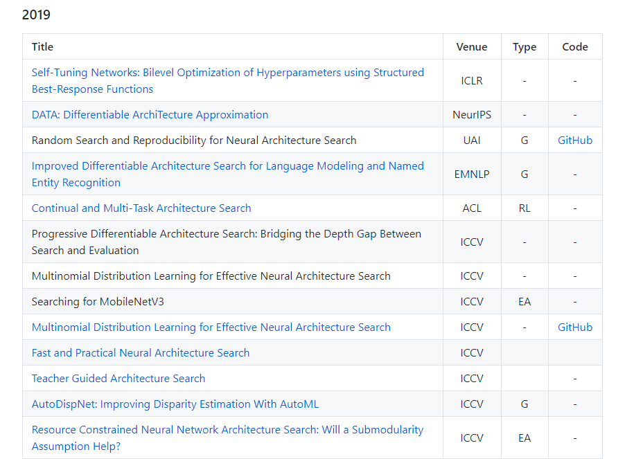Click the Title column header
Viewport: 625px width, 459px height.
tap(42, 47)
